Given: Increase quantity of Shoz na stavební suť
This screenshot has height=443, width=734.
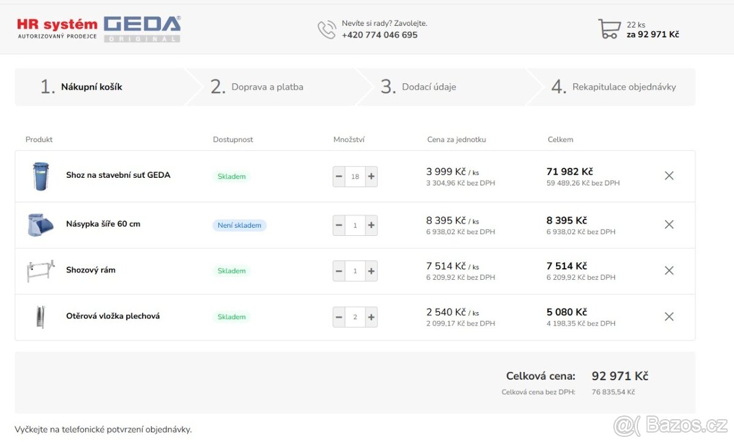Looking at the screenshot, I should click(x=371, y=177).
